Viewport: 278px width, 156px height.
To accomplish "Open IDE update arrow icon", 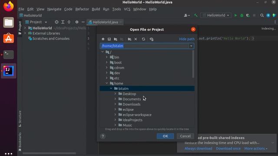I will pyautogui.click(x=268, y=16).
